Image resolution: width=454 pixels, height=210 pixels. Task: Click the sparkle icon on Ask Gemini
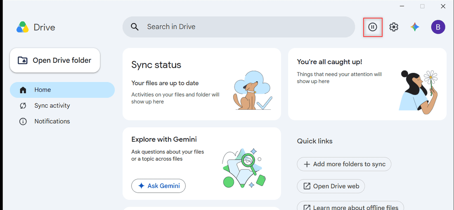(x=141, y=186)
